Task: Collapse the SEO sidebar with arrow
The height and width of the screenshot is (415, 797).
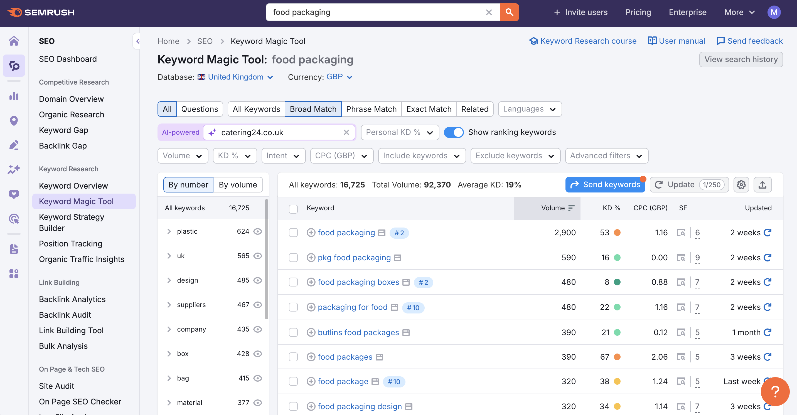Action: [137, 41]
